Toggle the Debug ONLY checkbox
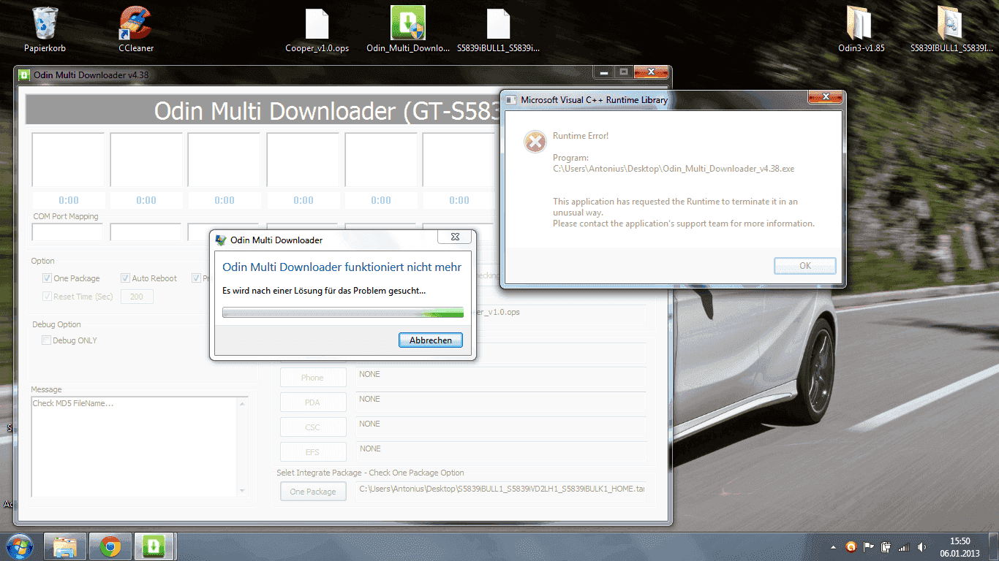999x561 pixels. [x=47, y=340]
